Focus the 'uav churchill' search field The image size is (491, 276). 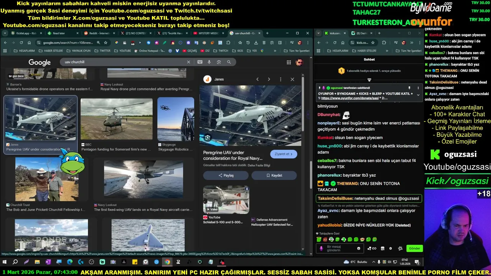(123, 62)
